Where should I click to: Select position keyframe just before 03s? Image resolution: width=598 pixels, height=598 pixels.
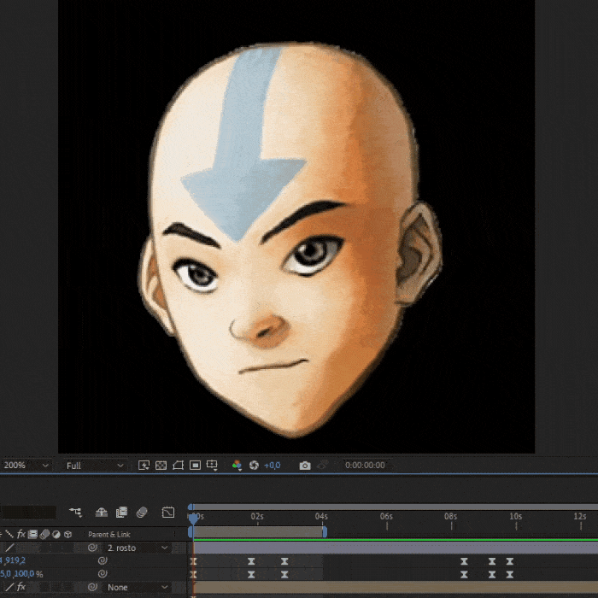point(284,561)
